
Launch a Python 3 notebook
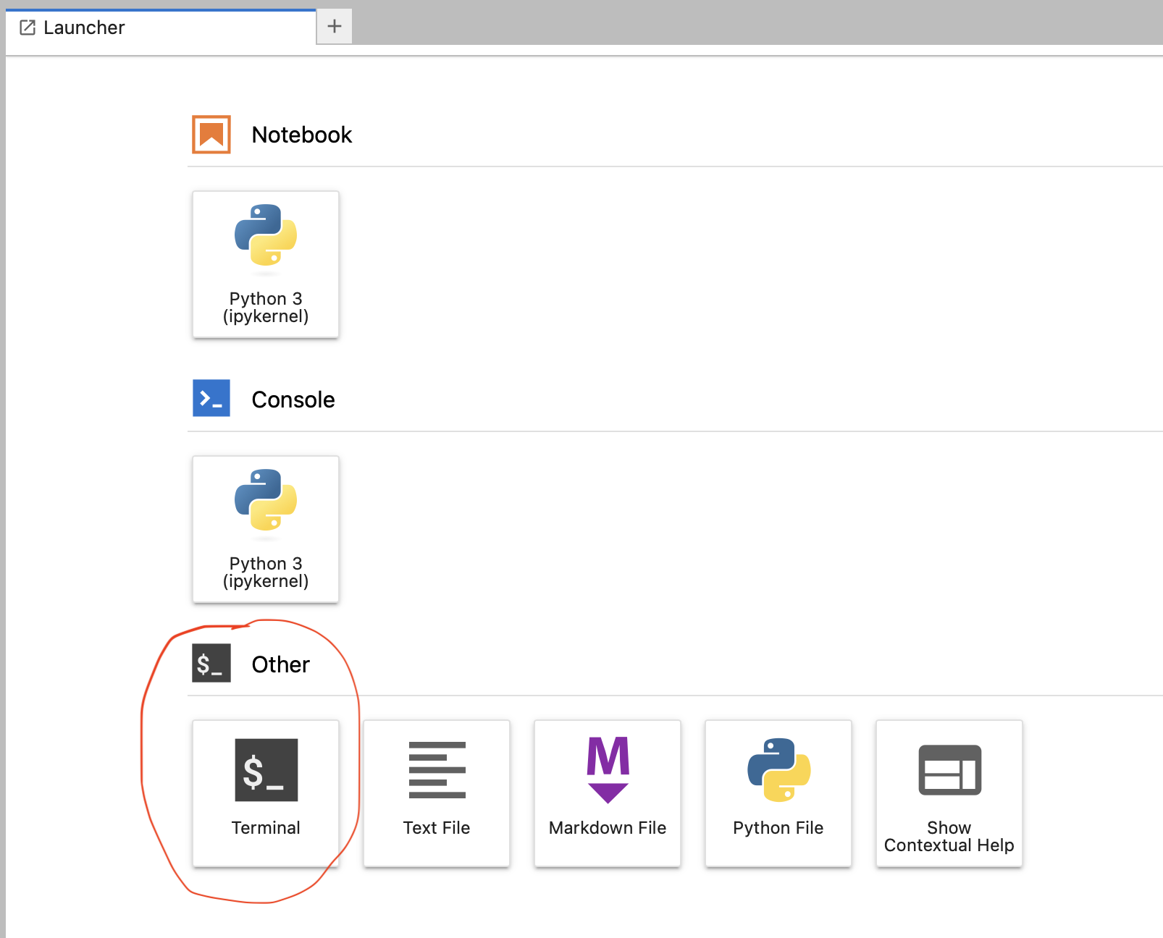(265, 264)
